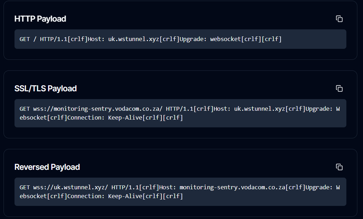Click the GET keyword in Reversed Payload
363x219 pixels.
[25, 187]
